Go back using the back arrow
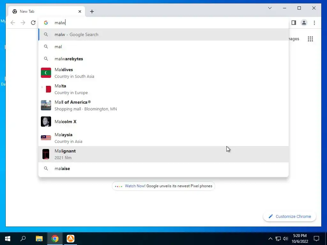The image size is (327, 245). point(13,23)
